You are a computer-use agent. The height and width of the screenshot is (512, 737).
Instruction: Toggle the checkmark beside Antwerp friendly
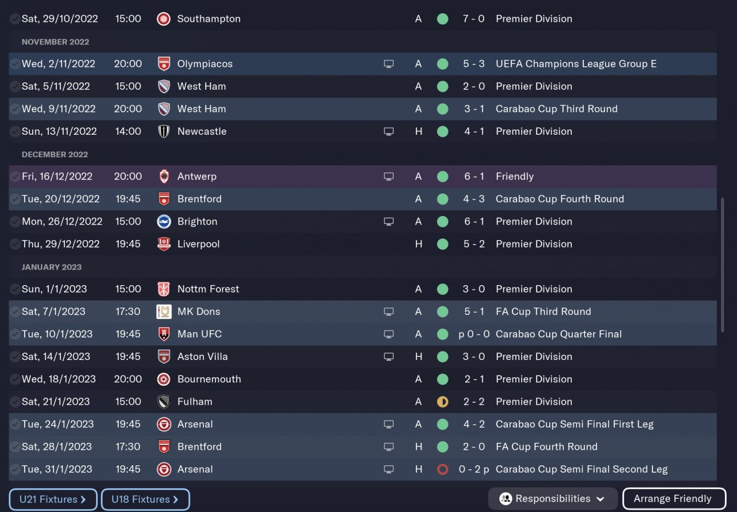coord(14,177)
